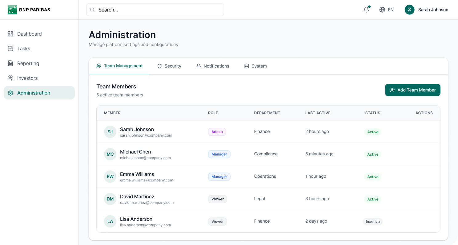Image resolution: width=458 pixels, height=245 pixels.
Task: Click the search magnifier icon
Action: point(92,10)
